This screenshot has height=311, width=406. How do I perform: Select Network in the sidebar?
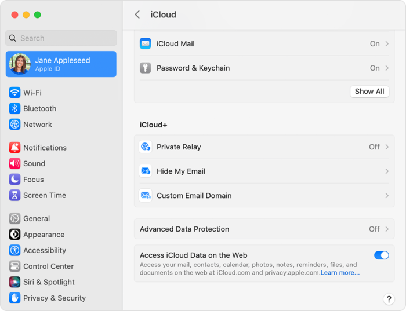coord(61,125)
